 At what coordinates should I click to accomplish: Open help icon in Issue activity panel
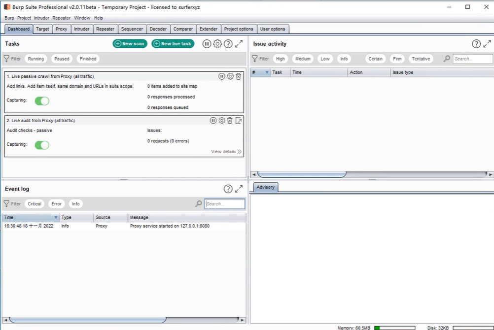(x=476, y=44)
